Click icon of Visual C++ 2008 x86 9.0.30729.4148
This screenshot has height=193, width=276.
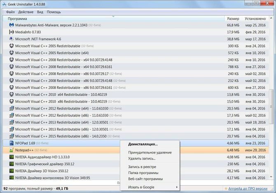click(12, 81)
